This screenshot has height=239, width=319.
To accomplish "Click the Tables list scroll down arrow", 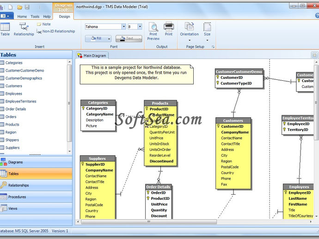I will (x=69, y=151).
